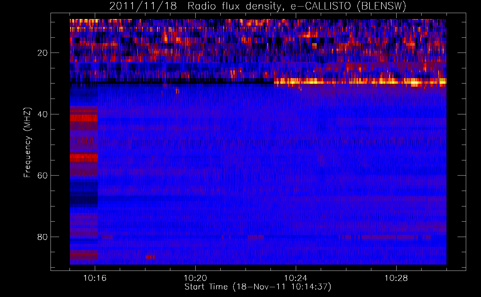Click the bright yellow emission band near 30 MHz
The image size is (481, 297).
tap(360, 81)
